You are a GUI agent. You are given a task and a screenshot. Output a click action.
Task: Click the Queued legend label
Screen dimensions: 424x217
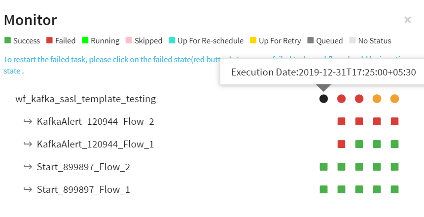(x=329, y=41)
